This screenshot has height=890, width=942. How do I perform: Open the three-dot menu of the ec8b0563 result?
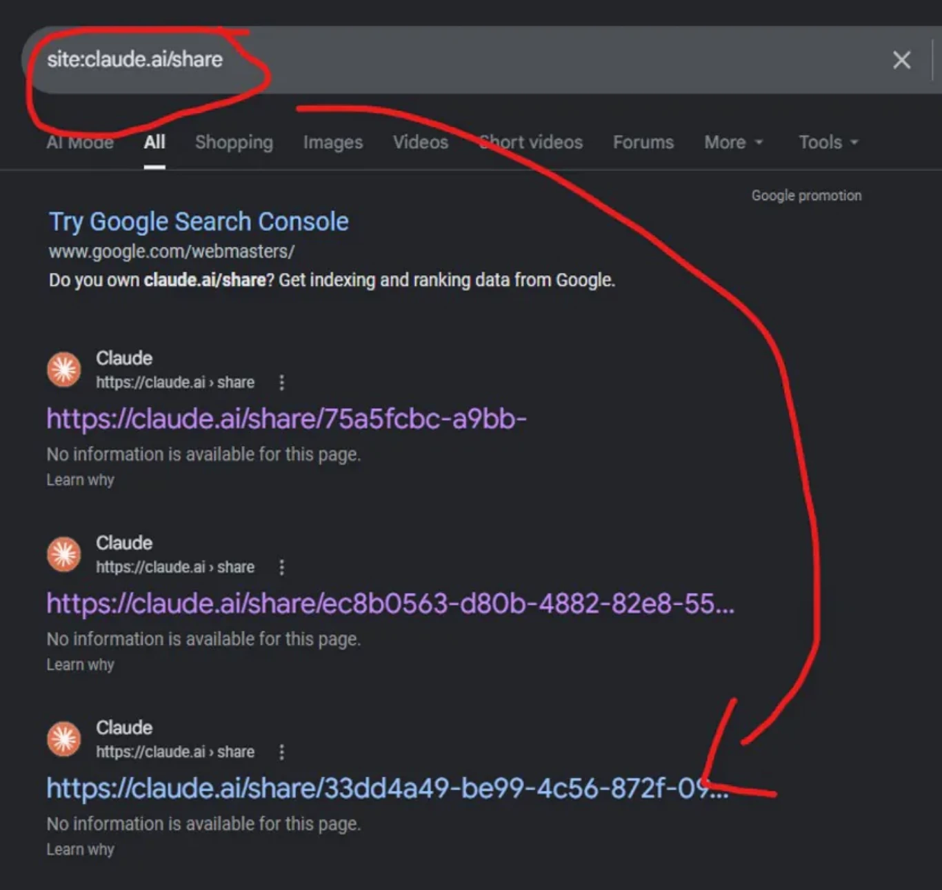(281, 567)
